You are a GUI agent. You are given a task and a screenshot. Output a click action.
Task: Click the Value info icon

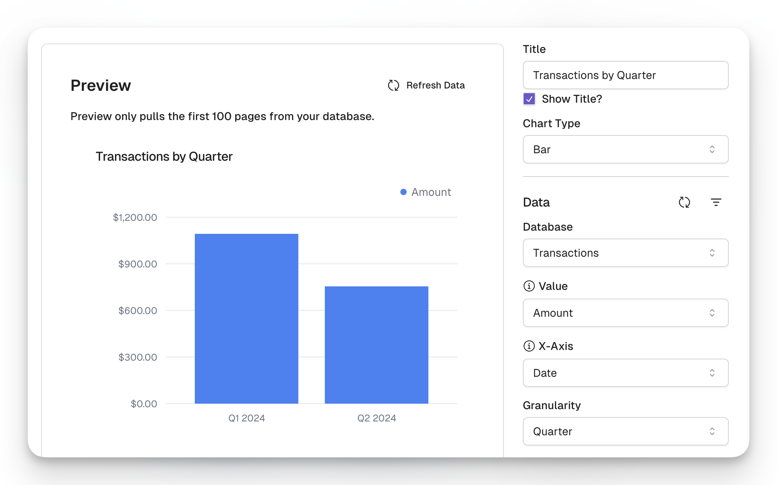[529, 286]
